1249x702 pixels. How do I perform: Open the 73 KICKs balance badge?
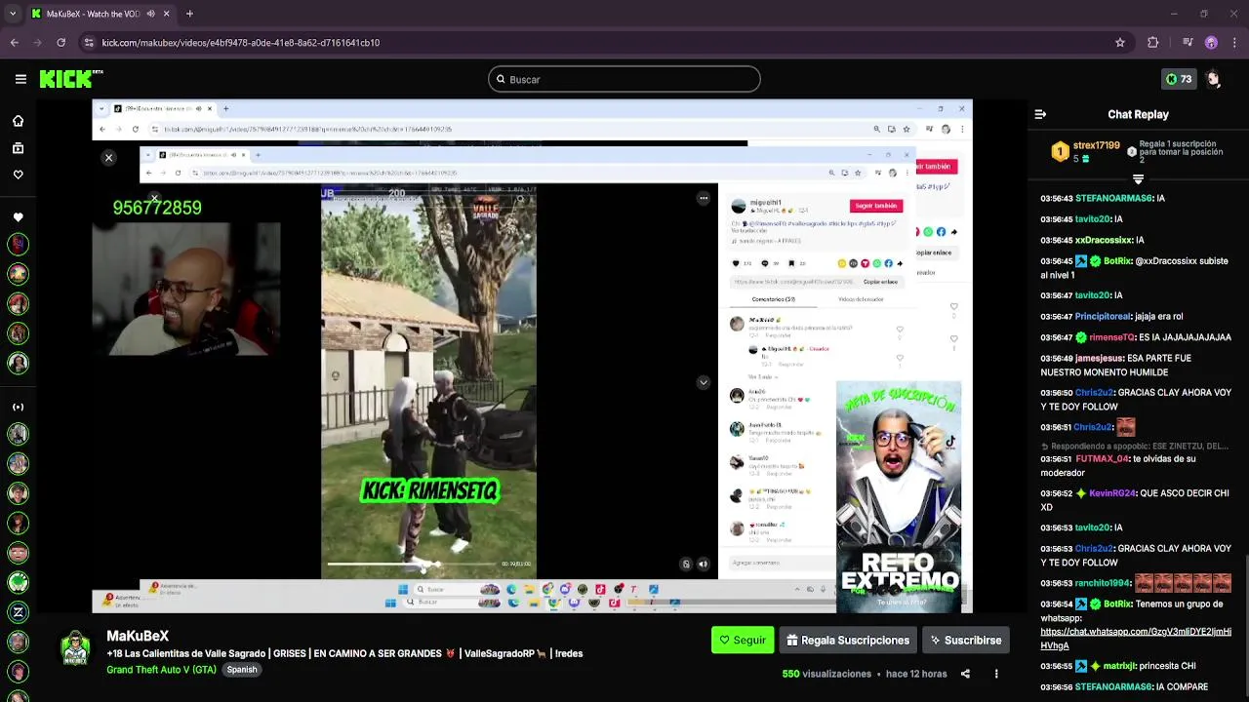click(x=1180, y=79)
